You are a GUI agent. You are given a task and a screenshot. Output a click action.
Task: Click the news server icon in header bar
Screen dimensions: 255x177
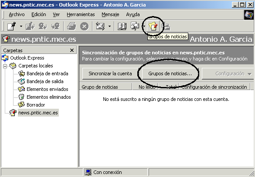[6, 39]
